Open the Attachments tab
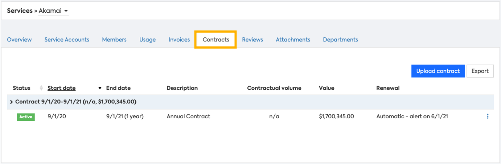Viewport: 501px width, 164px height. click(x=293, y=40)
